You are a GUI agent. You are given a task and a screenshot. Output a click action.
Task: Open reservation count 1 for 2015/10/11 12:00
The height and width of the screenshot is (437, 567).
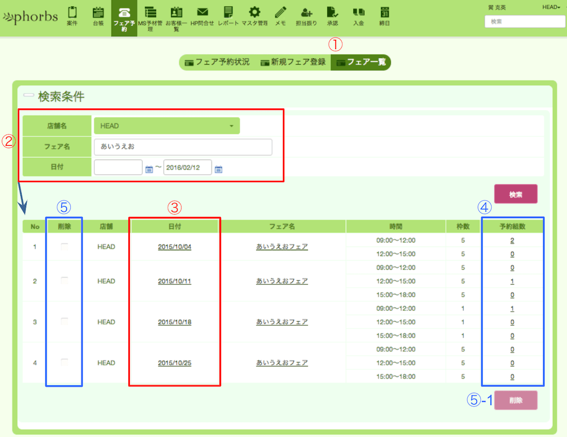pyautogui.click(x=512, y=281)
